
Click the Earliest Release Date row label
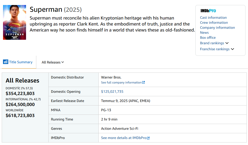(68, 101)
